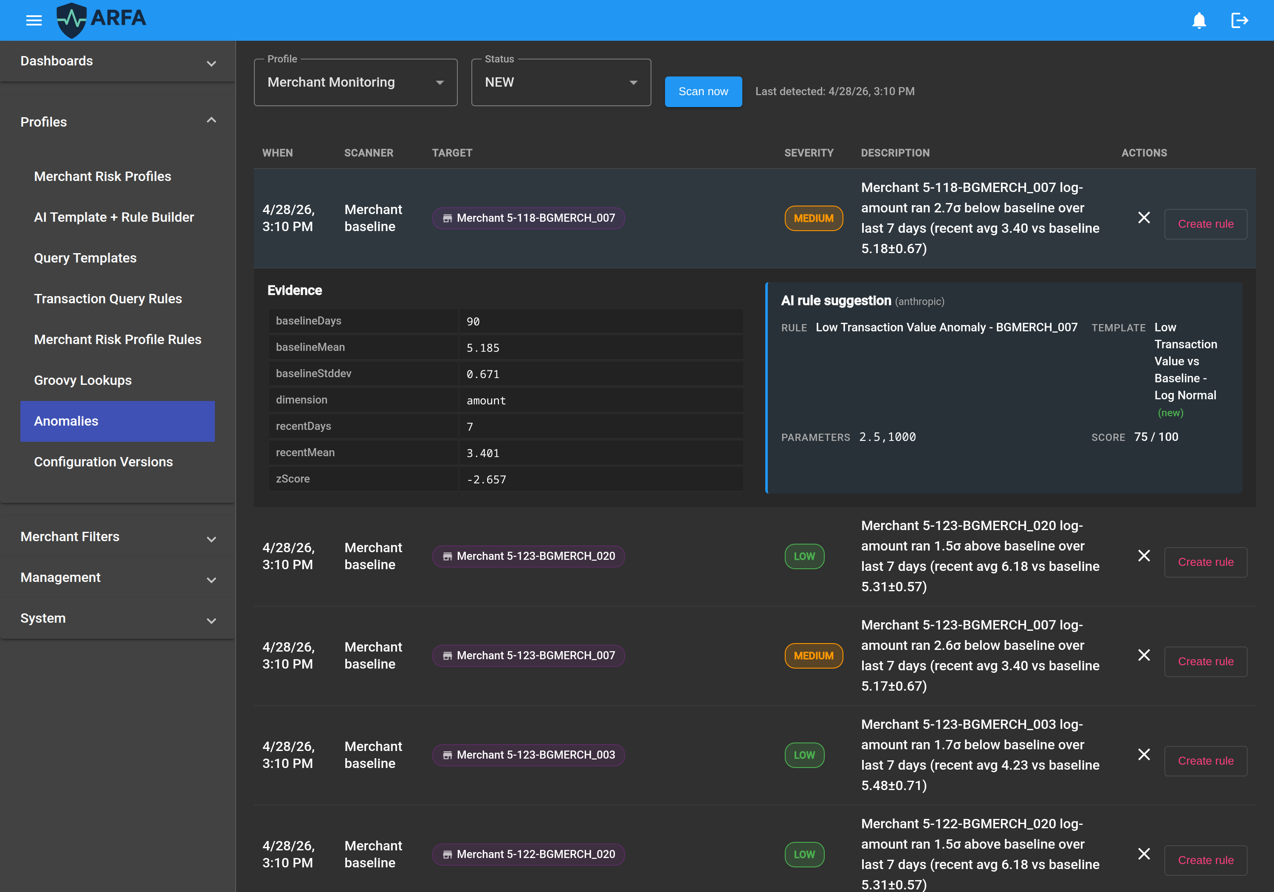This screenshot has width=1274, height=892.
Task: Click store icon in 5-123-BGMERCH_003 chip
Action: click(x=447, y=755)
